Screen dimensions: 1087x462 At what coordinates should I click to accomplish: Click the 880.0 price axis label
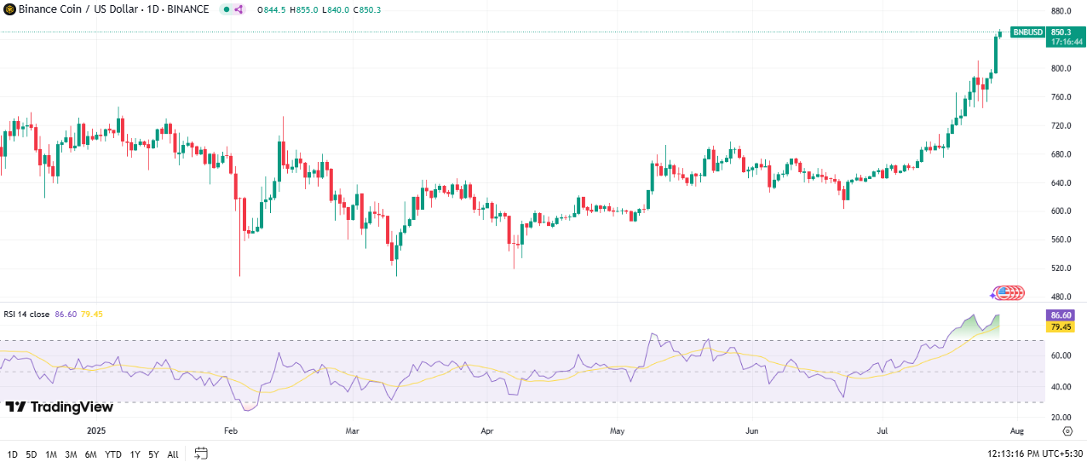(x=1061, y=11)
